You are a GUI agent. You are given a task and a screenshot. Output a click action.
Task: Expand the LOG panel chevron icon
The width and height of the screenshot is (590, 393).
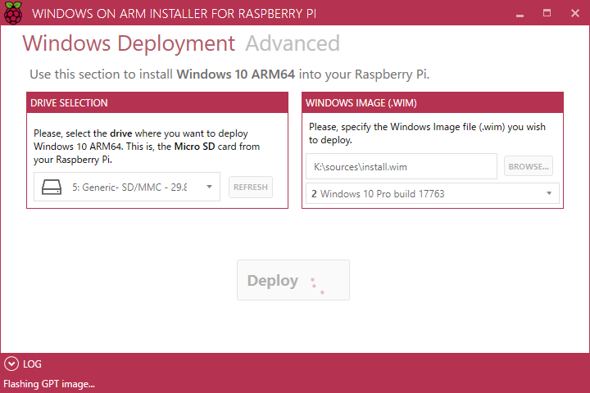(11, 364)
